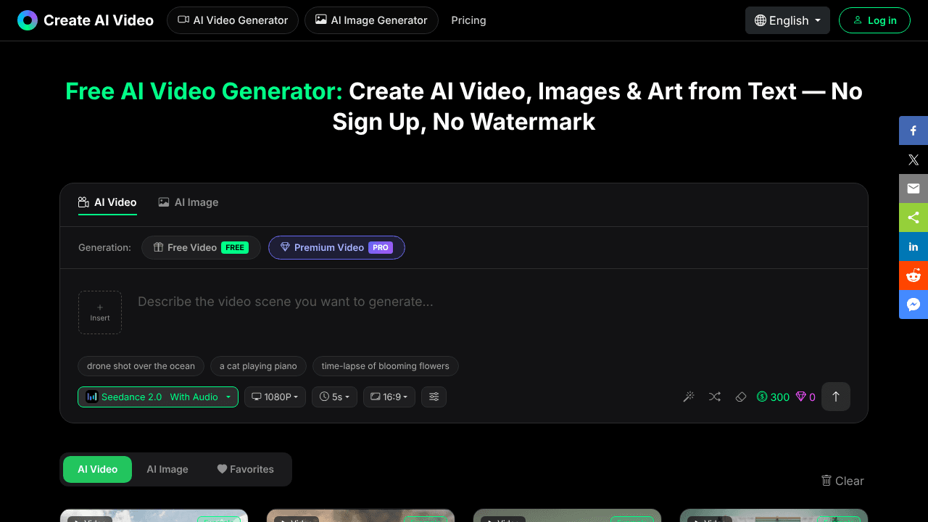Click the eraser clear prompt icon
928x522 pixels.
pos(740,397)
